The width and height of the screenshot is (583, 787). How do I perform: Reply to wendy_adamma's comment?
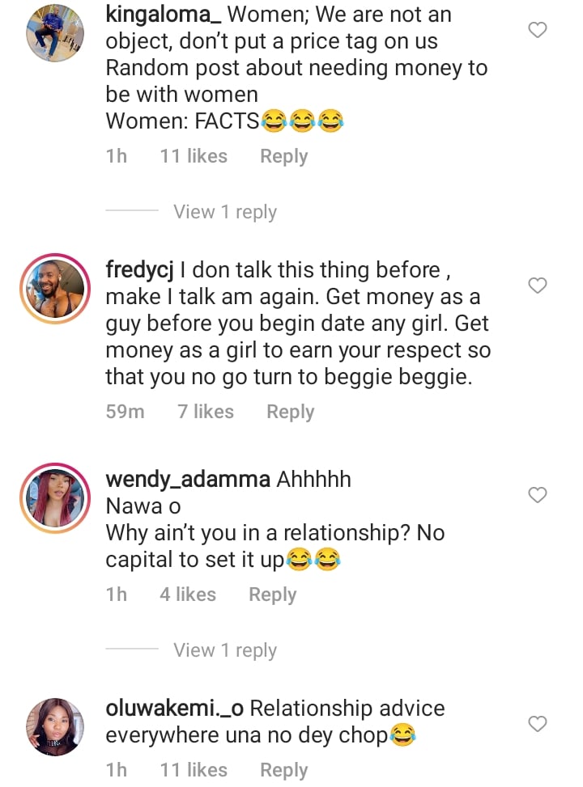(272, 594)
